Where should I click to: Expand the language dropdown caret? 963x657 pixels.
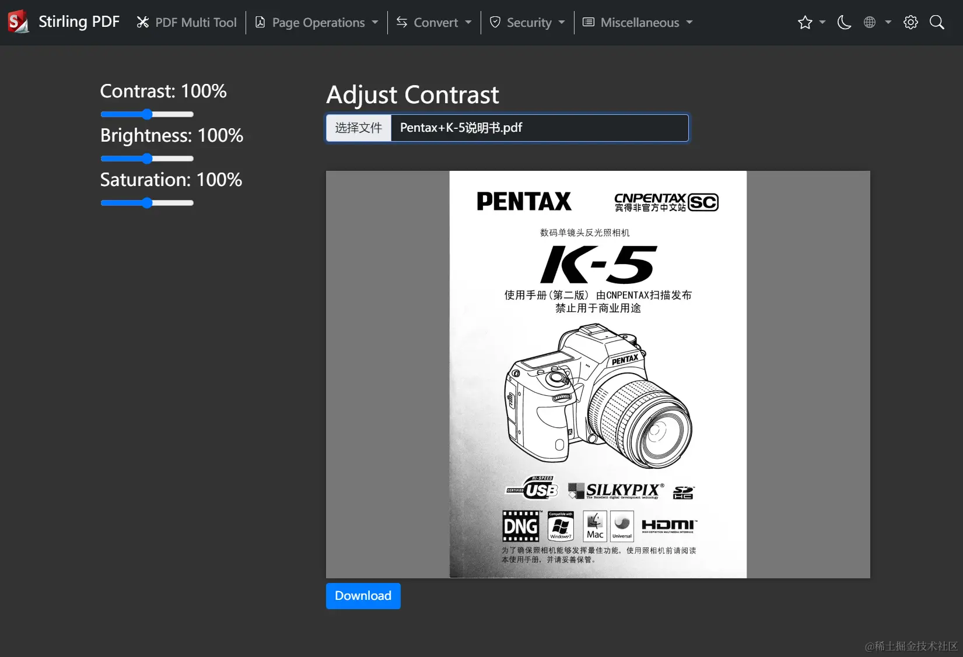tap(888, 22)
